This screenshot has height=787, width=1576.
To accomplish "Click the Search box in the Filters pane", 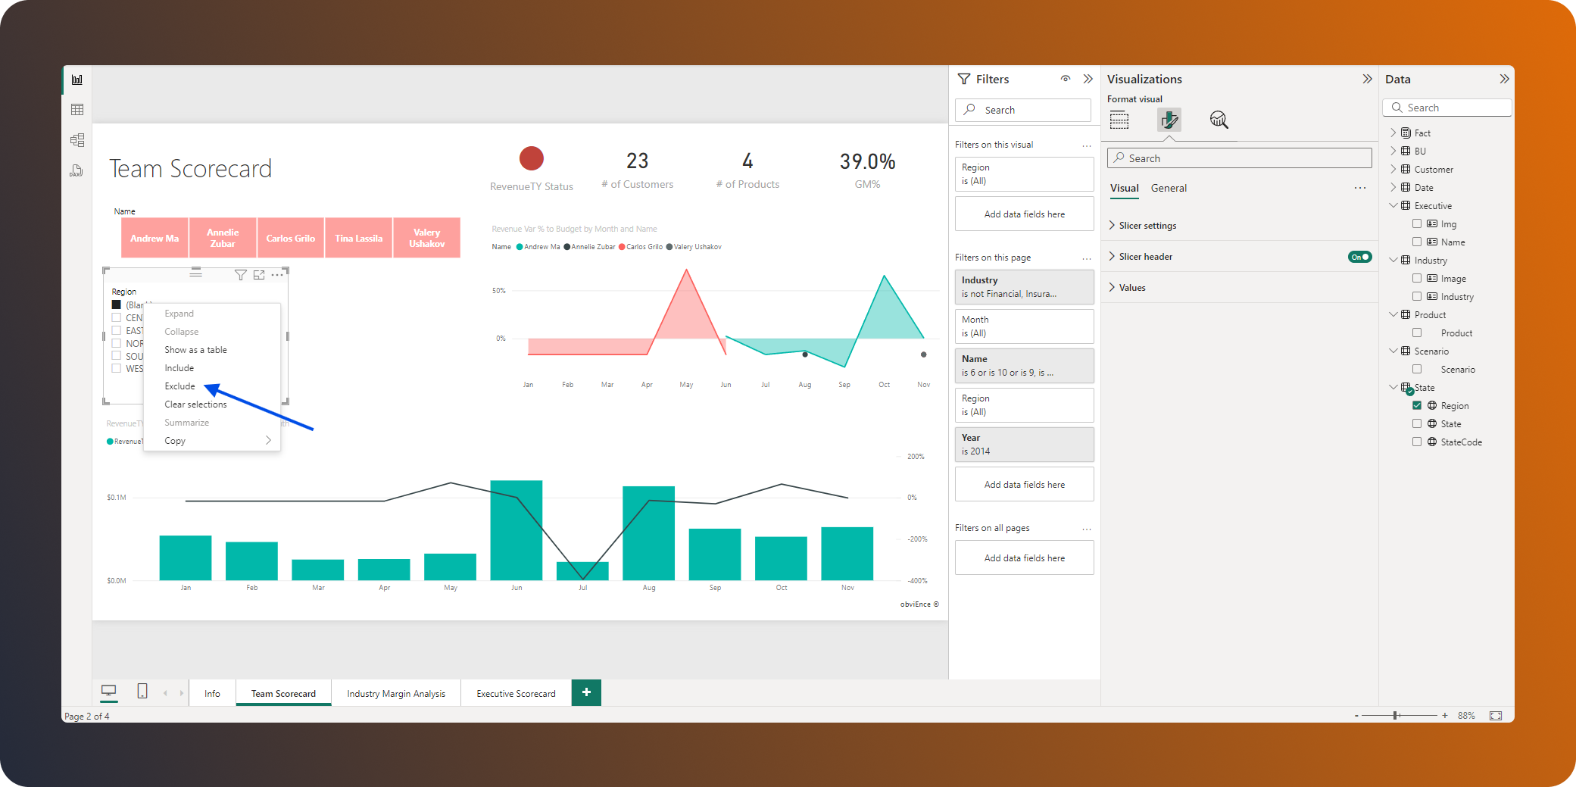I will 1022,109.
